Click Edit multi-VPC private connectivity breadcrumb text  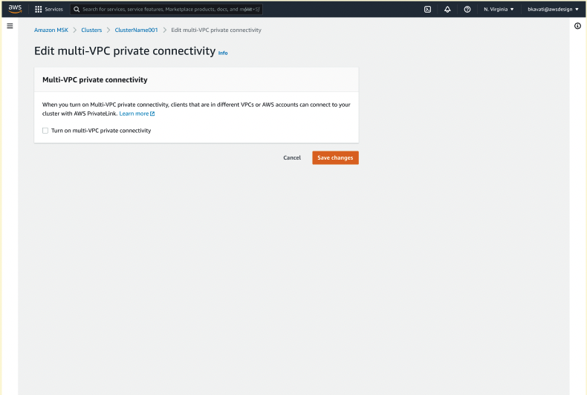216,30
